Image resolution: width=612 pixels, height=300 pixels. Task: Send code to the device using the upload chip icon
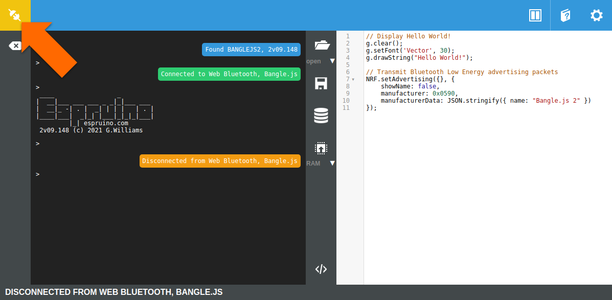(321, 148)
